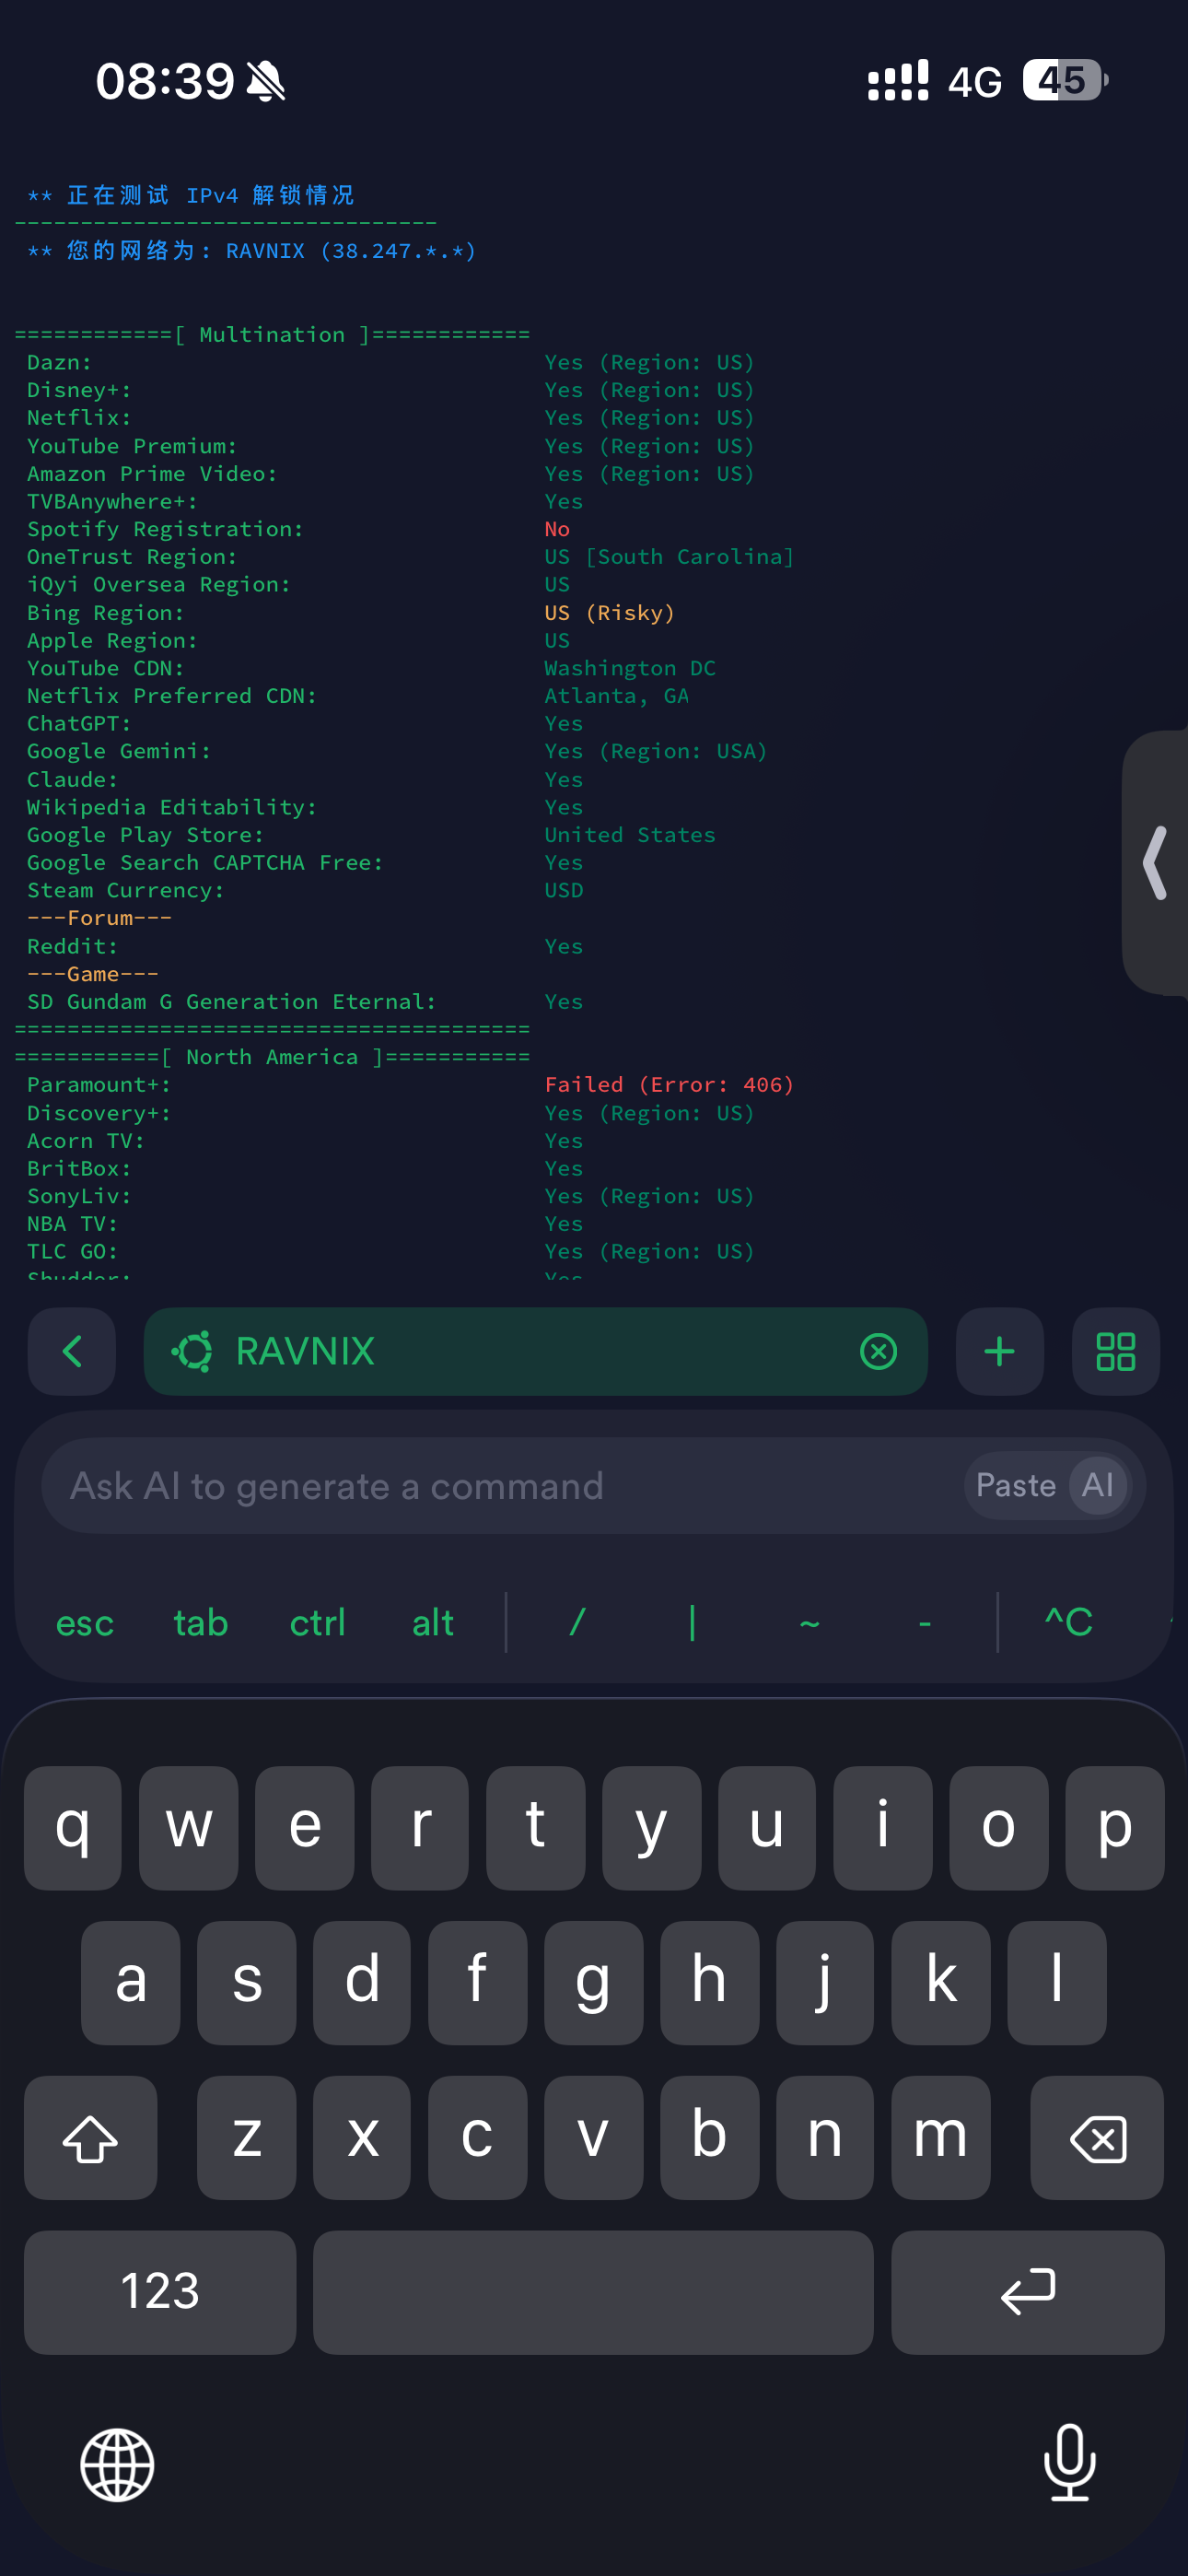This screenshot has height=2576, width=1188.
Task: Open keyboard language globe switcher
Action: pos(118,2464)
